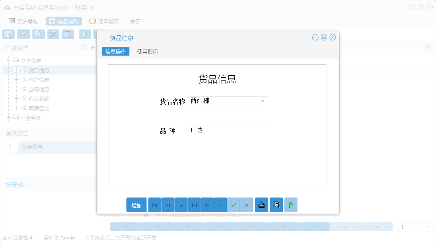Click the print preview icon in the dialog
Viewport: 436px width, 245px height.
click(276, 205)
